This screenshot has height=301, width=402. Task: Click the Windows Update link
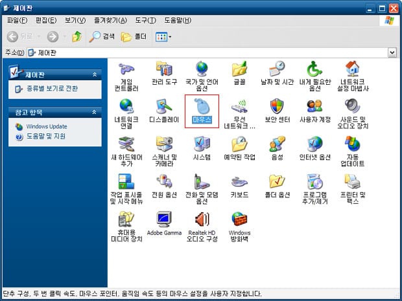pos(45,126)
